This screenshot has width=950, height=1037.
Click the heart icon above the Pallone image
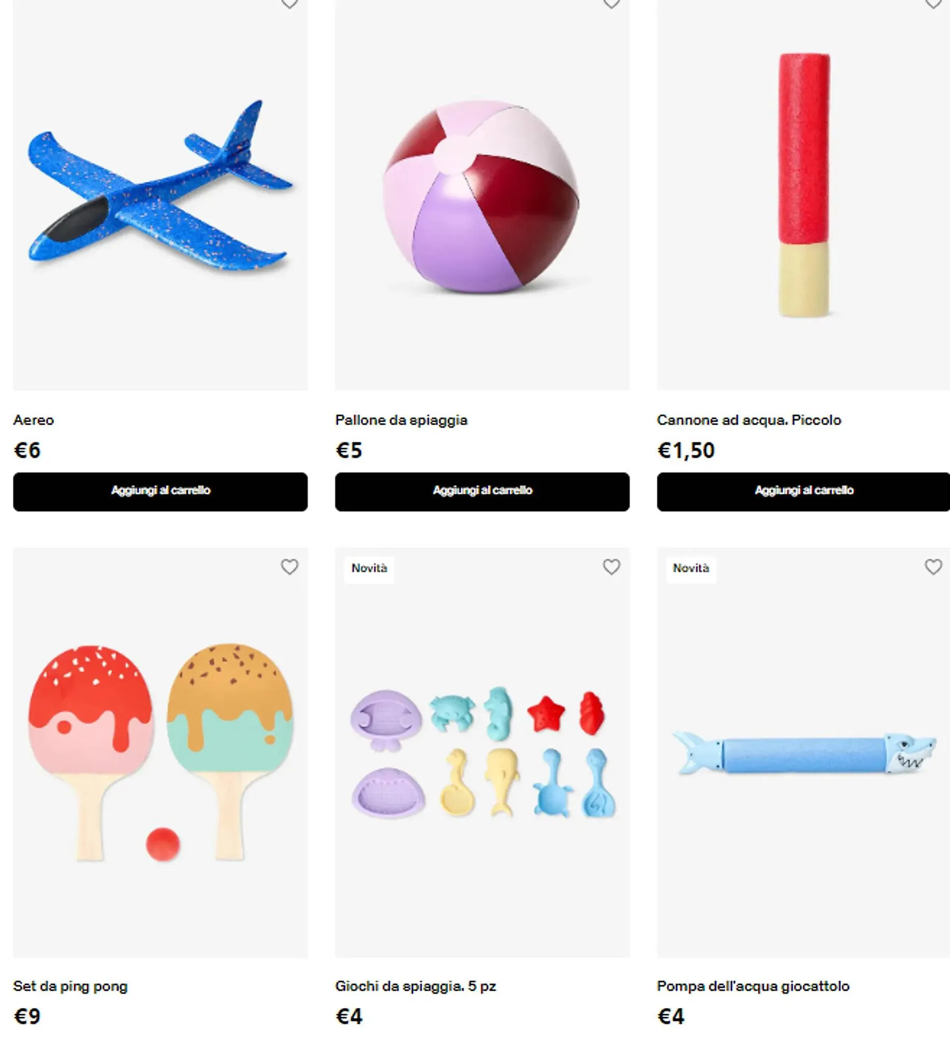pyautogui.click(x=611, y=4)
